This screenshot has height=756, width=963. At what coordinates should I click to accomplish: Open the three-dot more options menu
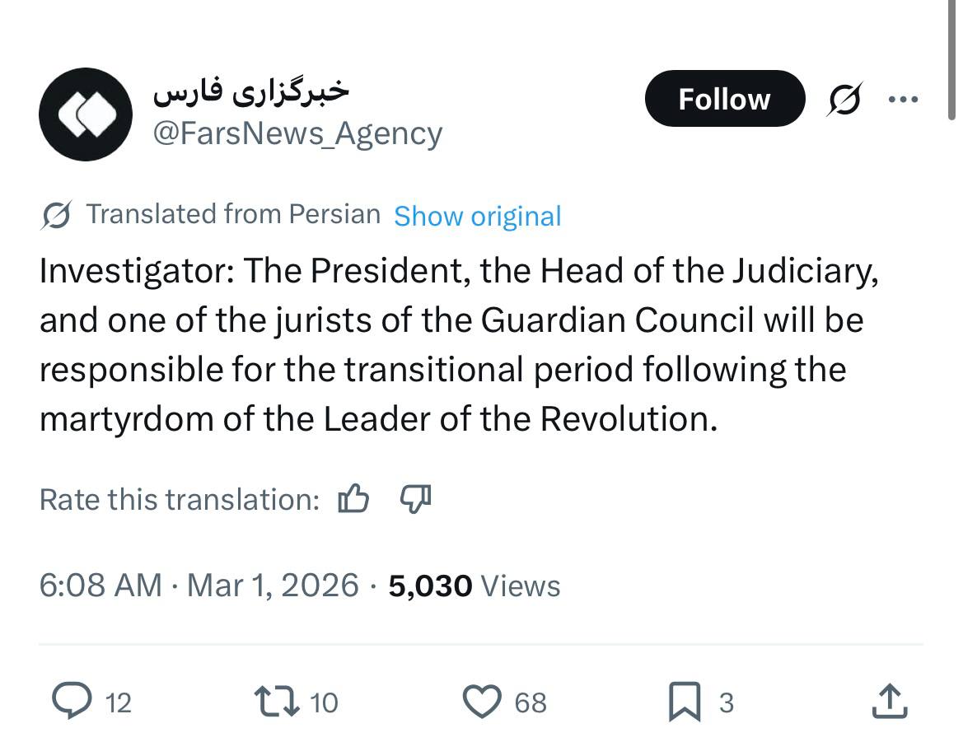903,100
